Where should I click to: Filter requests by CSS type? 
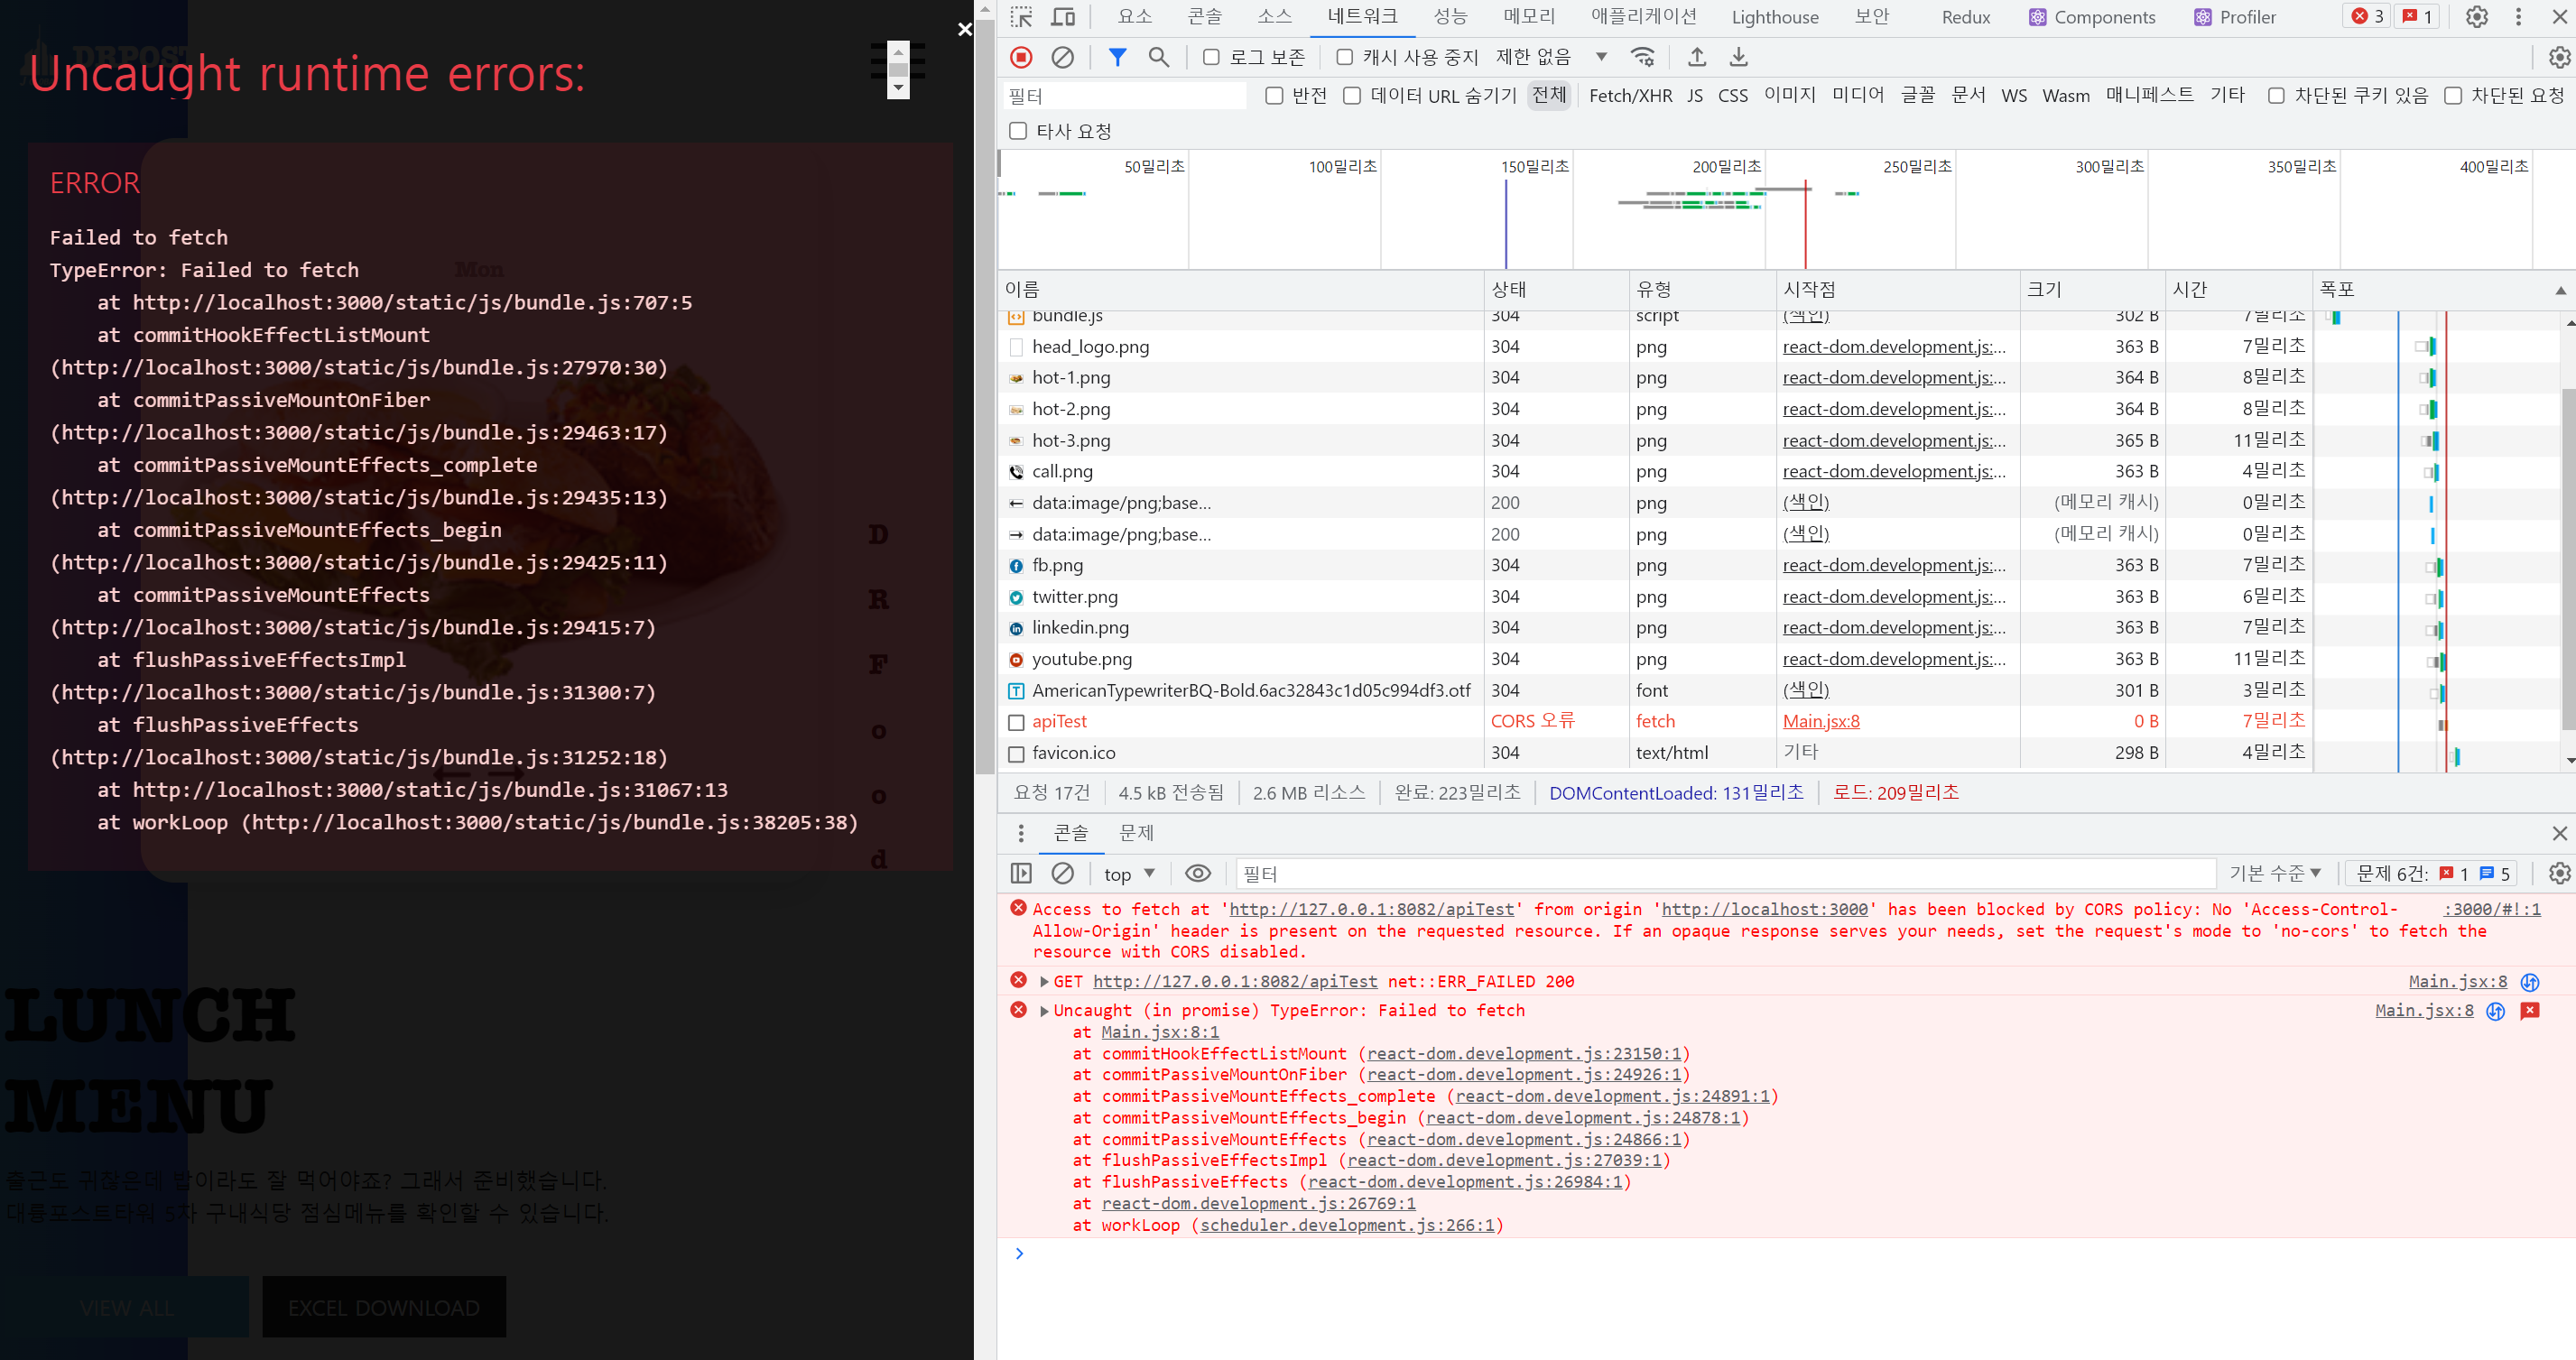(1733, 96)
